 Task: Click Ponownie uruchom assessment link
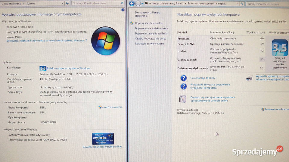click(277, 109)
